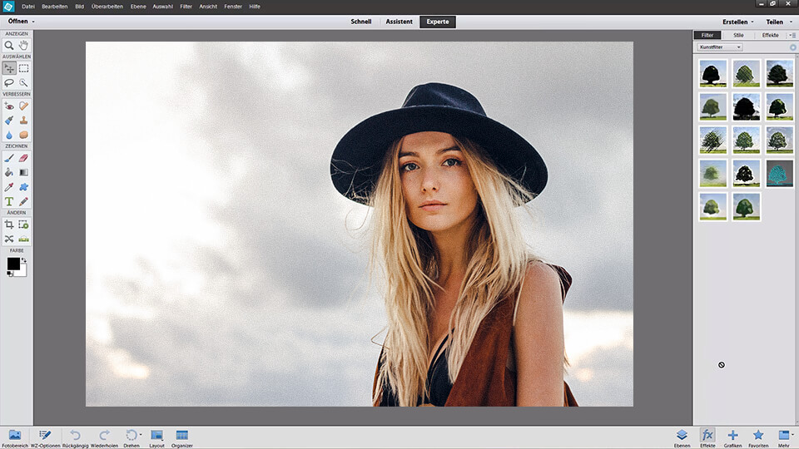Screen dimensions: 799x449
Task: Open the Datei menu
Action: (28, 7)
